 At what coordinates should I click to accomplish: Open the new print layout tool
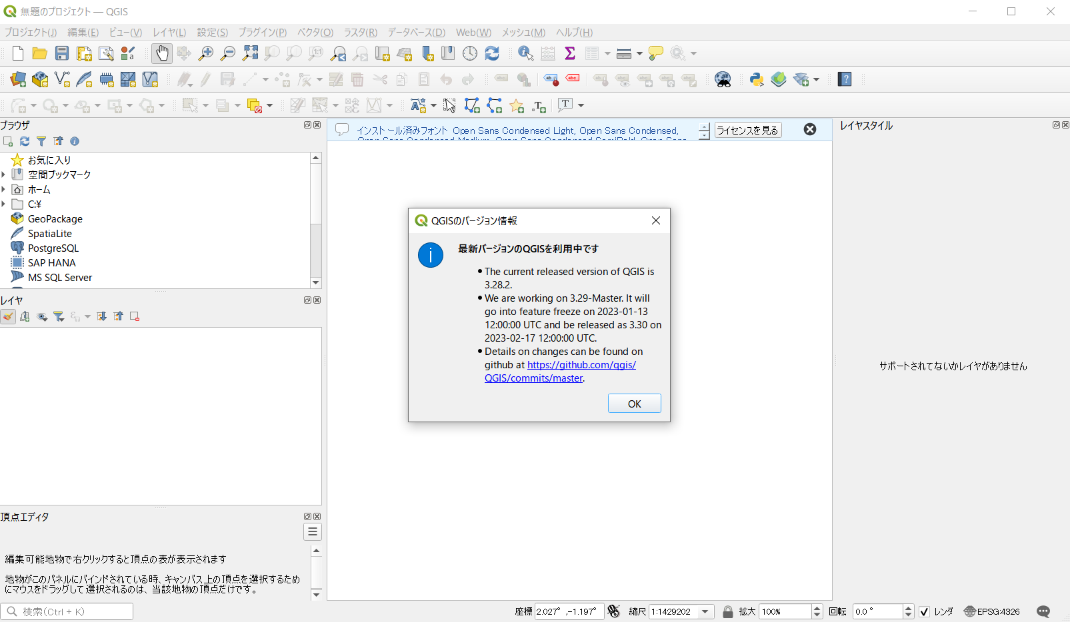pos(84,53)
